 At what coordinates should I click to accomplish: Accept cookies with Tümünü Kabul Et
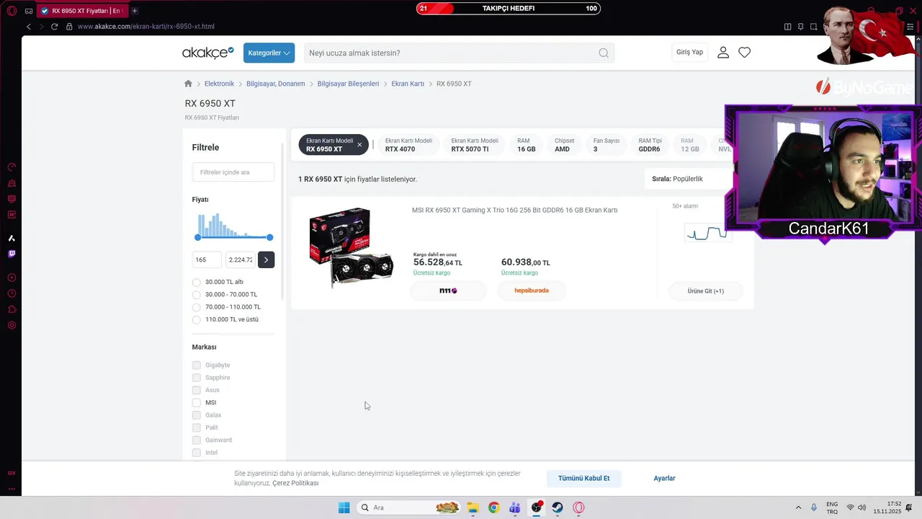pos(584,478)
